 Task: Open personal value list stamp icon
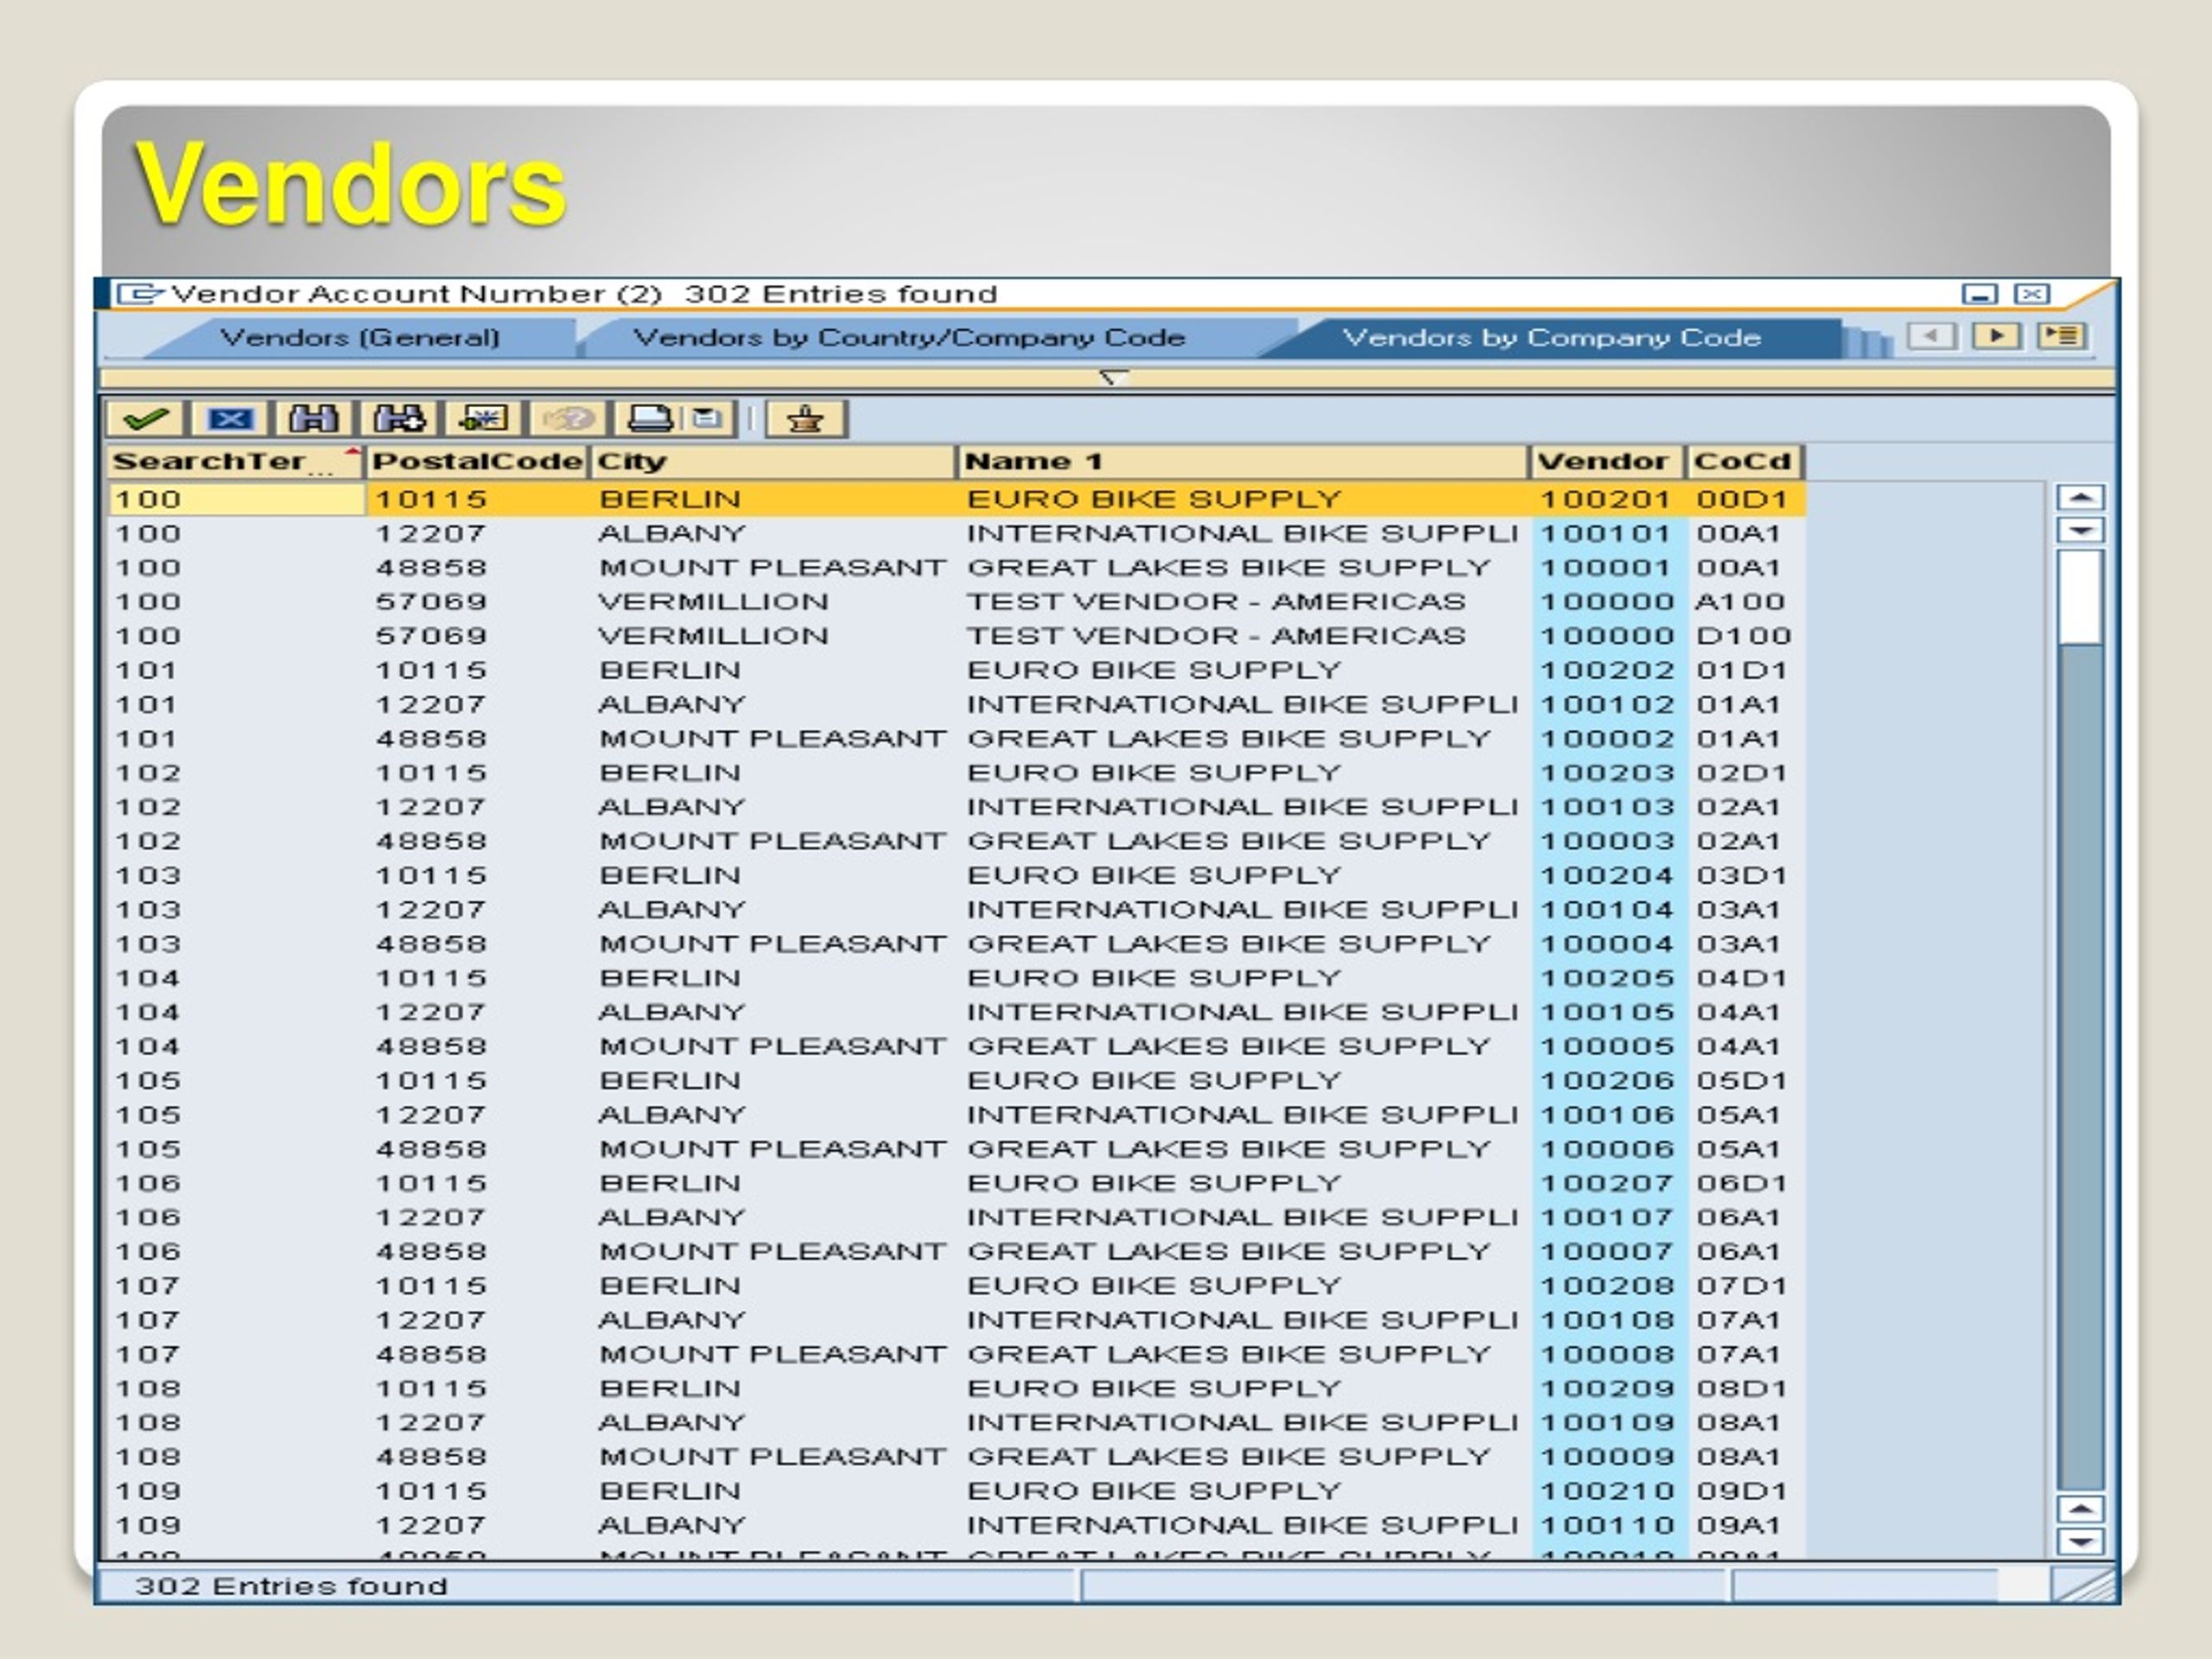[806, 418]
